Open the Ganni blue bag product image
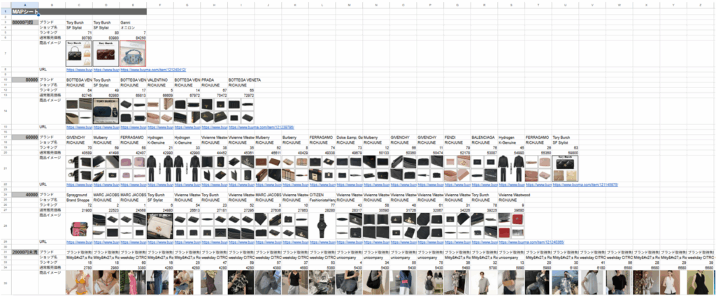Screen dimensions: 716x296 [134, 53]
